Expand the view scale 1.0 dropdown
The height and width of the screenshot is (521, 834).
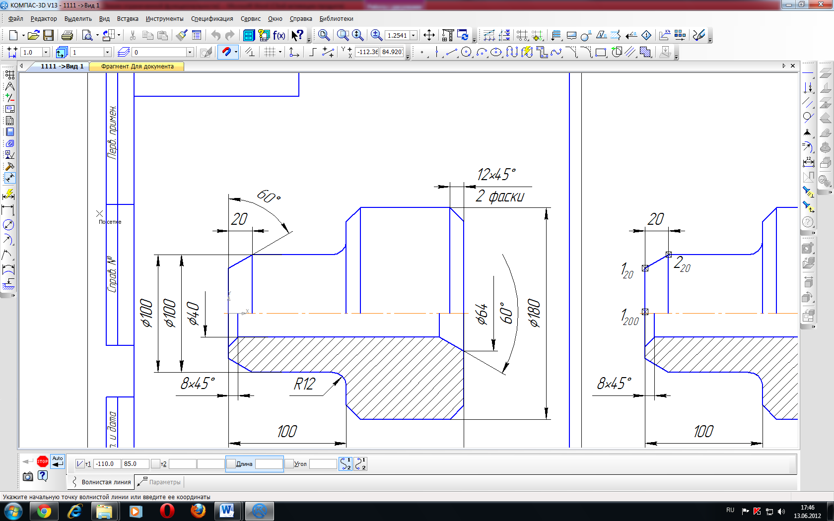[46, 52]
